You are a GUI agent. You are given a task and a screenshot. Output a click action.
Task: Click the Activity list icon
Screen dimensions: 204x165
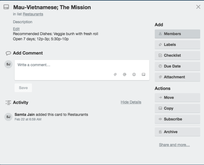tap(8, 102)
